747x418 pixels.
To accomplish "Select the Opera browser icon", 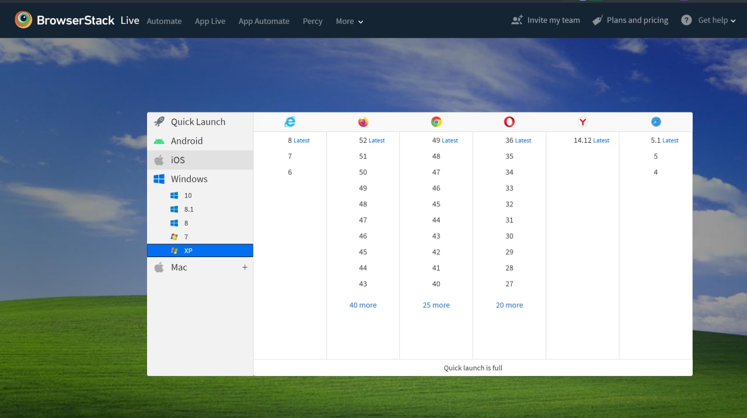I will 509,122.
